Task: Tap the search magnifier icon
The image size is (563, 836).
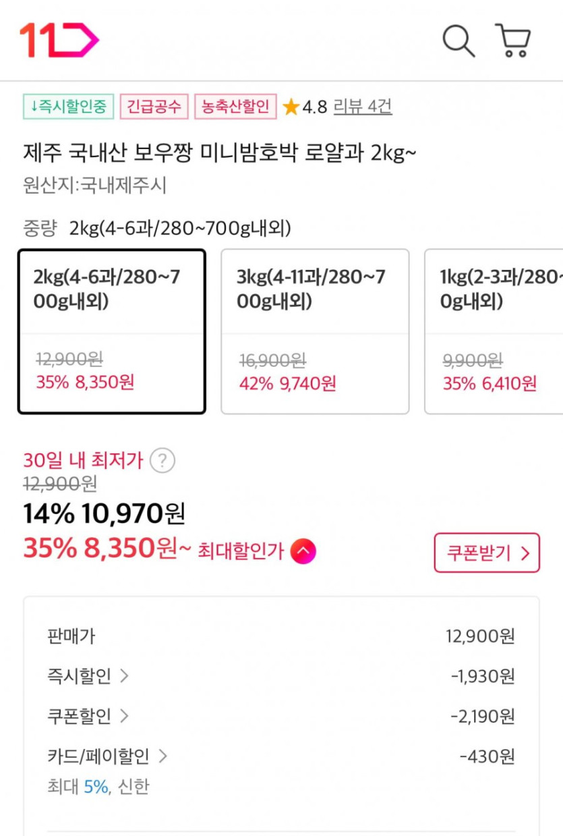Action: 458,40
